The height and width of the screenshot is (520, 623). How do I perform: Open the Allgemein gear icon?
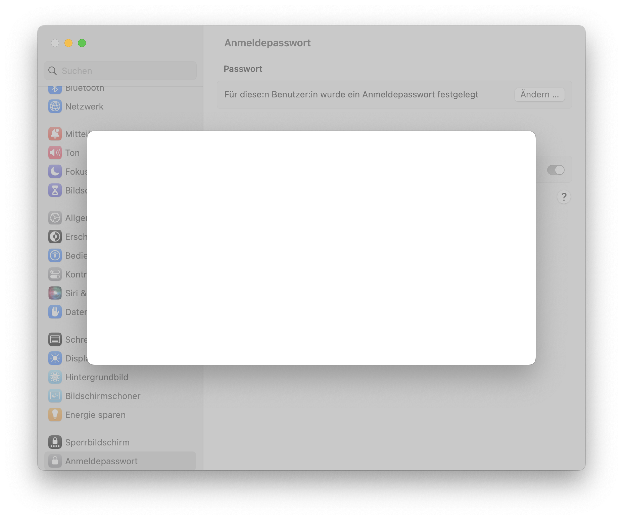[x=55, y=218]
